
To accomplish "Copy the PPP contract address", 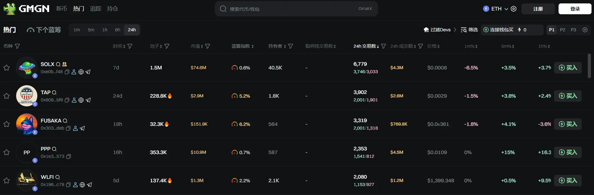I will tap(69, 157).
